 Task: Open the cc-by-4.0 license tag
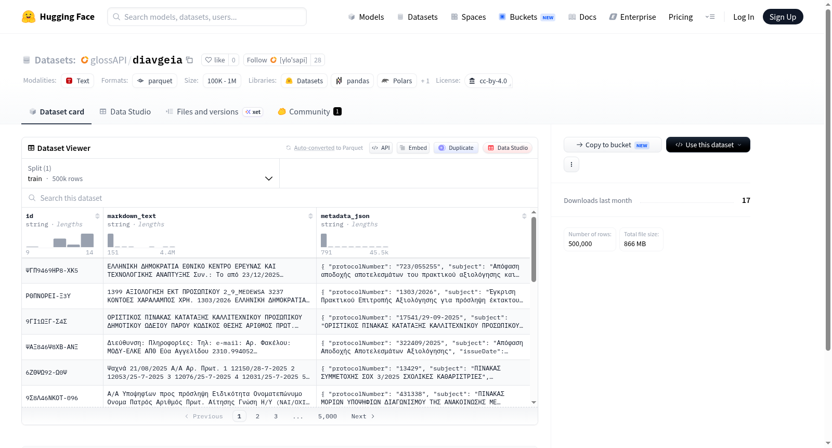tap(488, 81)
